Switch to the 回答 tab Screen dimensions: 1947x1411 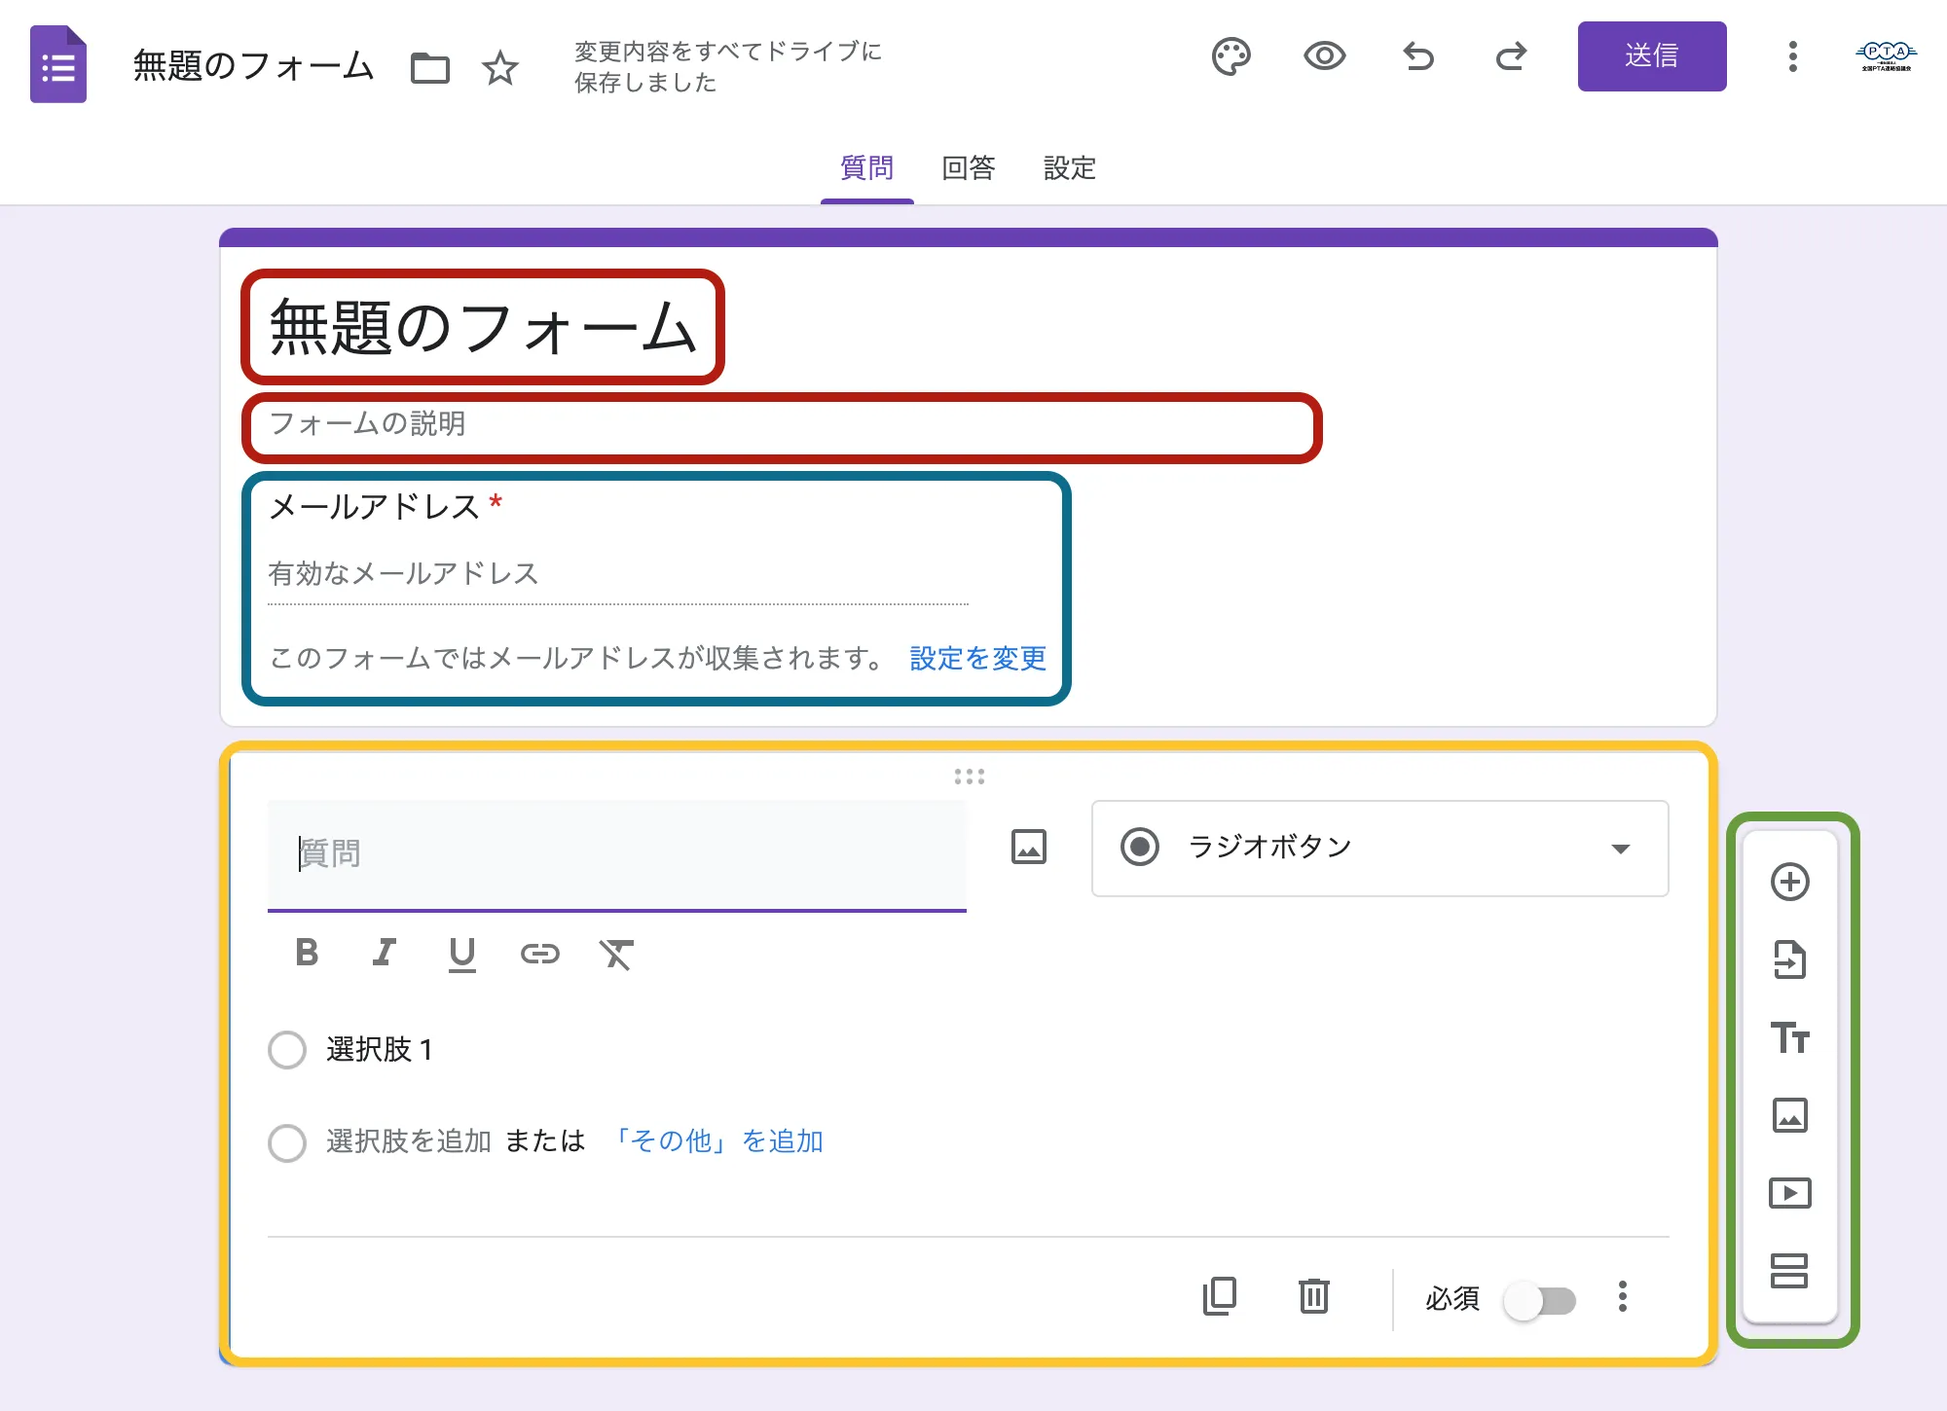coord(968,167)
